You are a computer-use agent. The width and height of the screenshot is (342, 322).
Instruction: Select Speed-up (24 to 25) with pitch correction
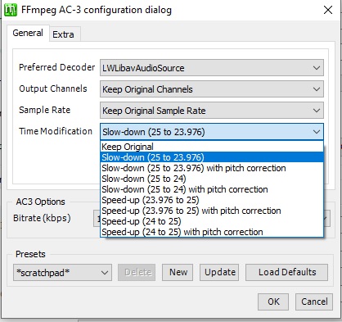[x=212, y=232]
